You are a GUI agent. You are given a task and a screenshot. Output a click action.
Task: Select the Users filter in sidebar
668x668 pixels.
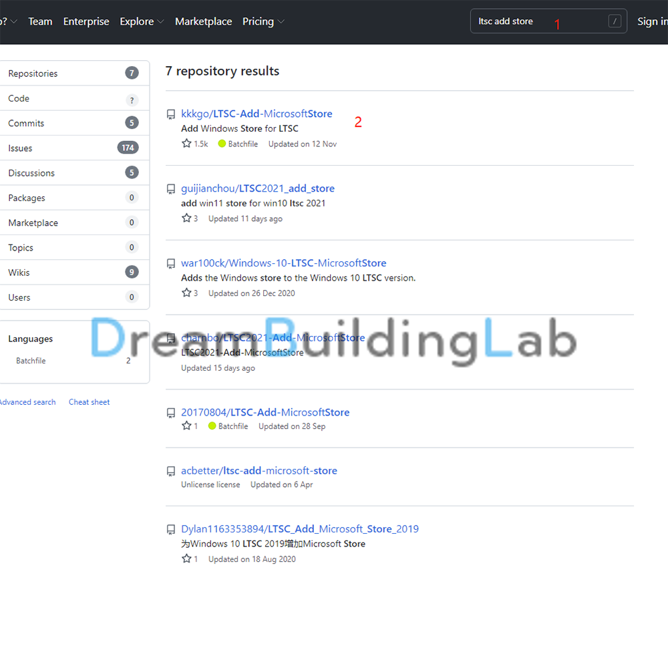tap(75, 297)
